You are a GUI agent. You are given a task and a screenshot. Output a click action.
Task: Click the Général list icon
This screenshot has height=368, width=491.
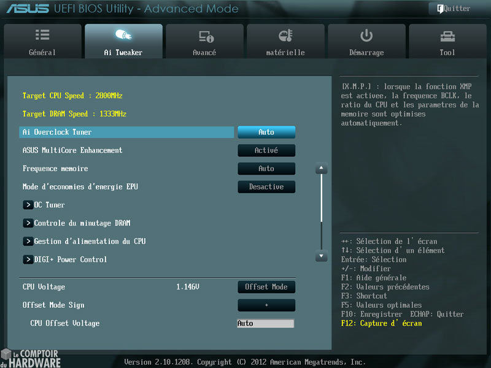42,36
